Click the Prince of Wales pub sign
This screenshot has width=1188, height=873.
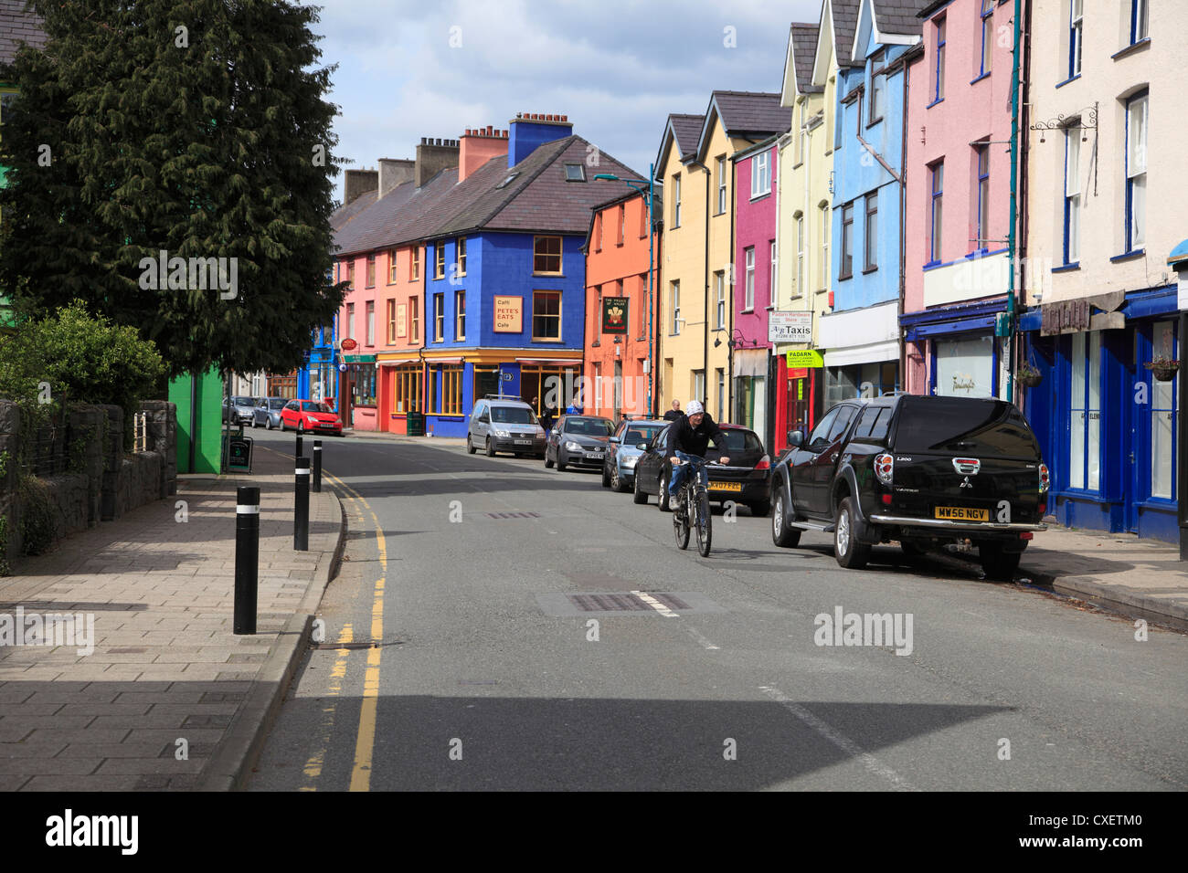[x=615, y=315]
